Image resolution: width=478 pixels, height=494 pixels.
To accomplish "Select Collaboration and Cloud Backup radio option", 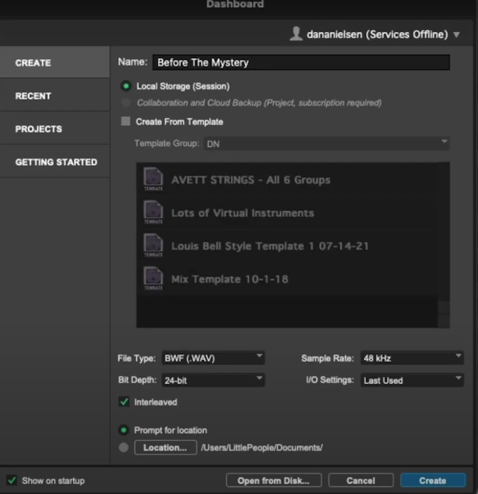I will (126, 103).
